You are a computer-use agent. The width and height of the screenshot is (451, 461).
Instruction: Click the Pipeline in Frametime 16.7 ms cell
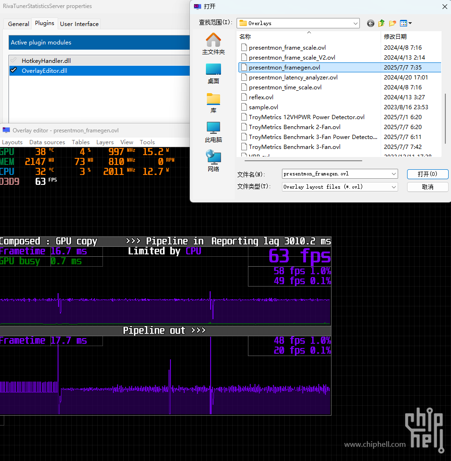point(51,251)
